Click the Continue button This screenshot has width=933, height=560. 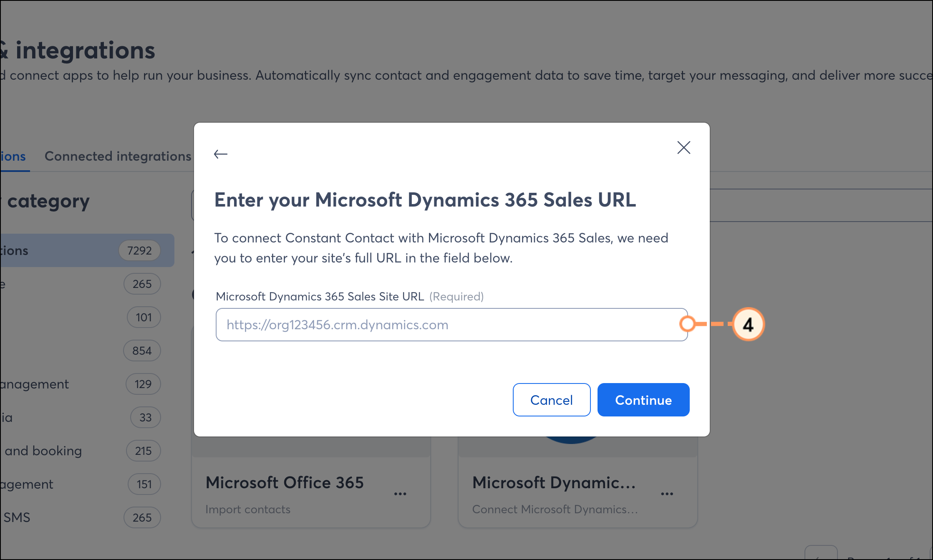[643, 400]
